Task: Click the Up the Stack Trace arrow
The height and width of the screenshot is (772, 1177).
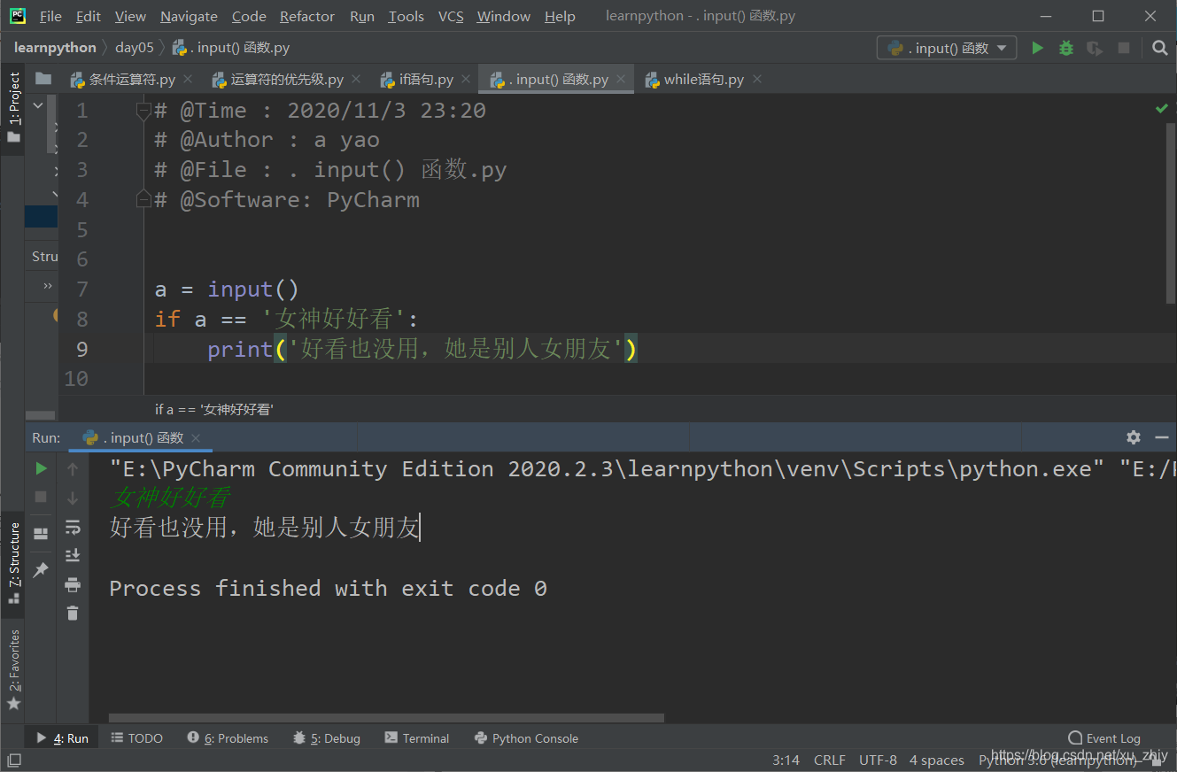Action: (73, 468)
